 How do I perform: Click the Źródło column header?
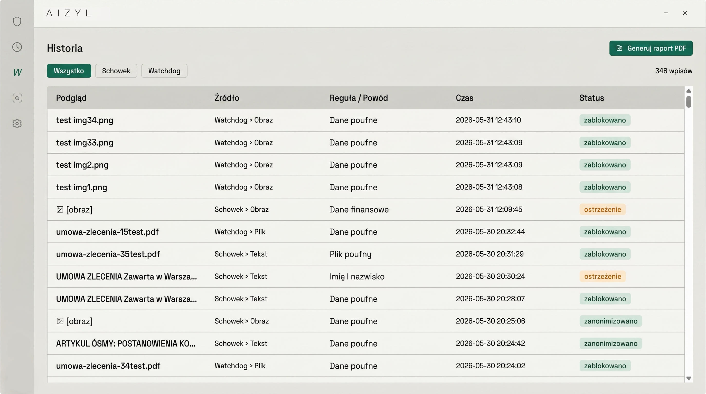pyautogui.click(x=227, y=98)
